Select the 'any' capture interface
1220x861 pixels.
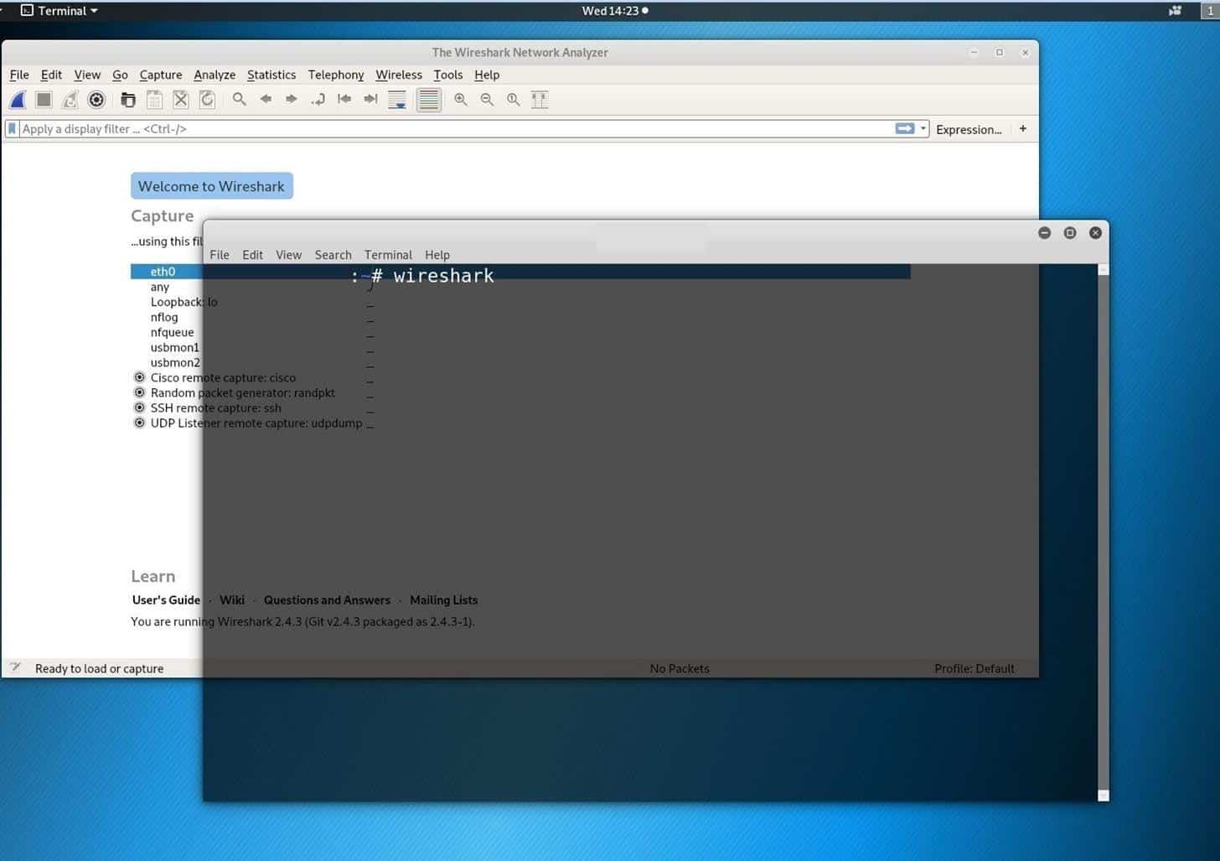coord(160,287)
